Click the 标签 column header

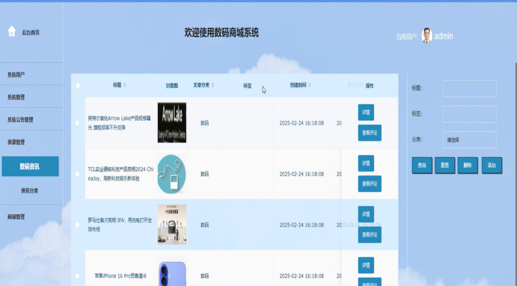tap(247, 86)
